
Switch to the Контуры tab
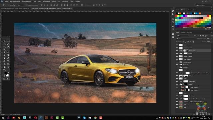coord(190,32)
